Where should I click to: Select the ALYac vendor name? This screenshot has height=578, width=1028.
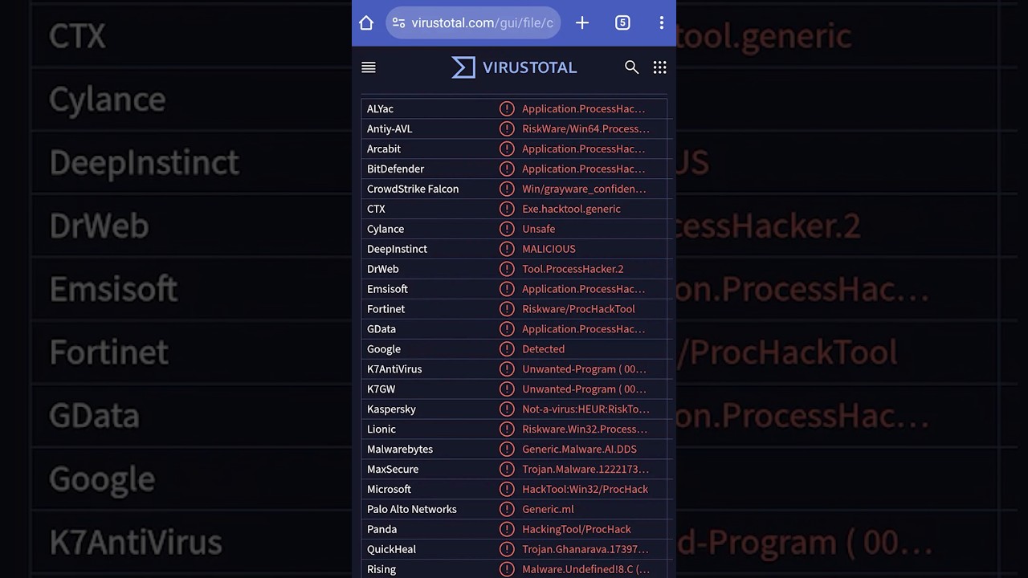tap(380, 108)
